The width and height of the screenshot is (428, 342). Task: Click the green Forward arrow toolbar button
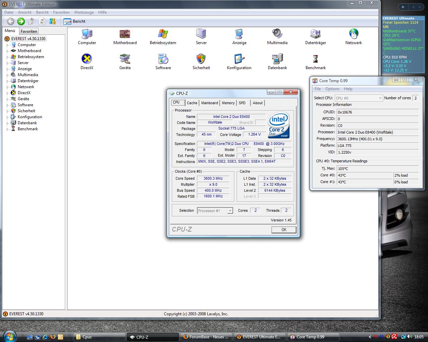pos(21,21)
